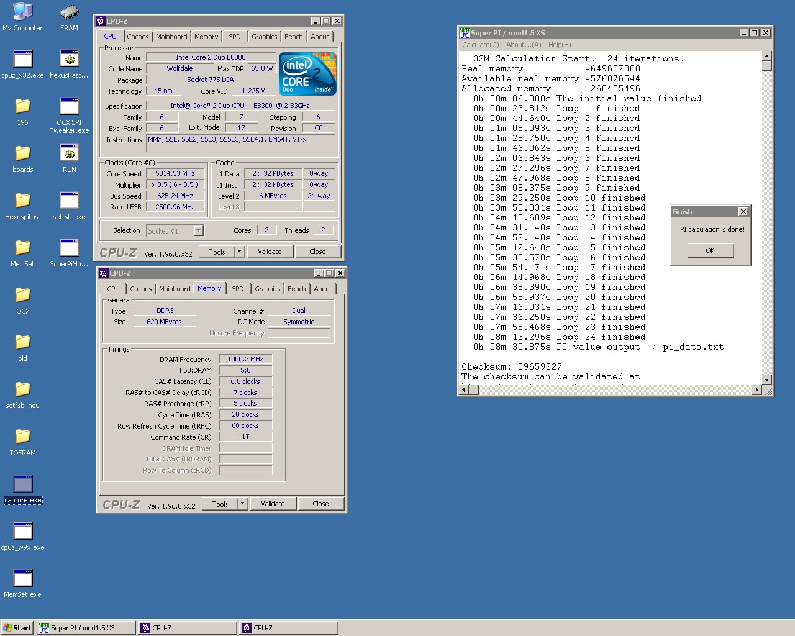Viewport: 795px width, 636px height.
Task: Close the Finish dialog with X
Action: (x=743, y=212)
